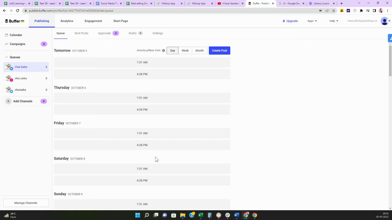
Task: Open the Windows Start menu
Action: (x=138, y=215)
